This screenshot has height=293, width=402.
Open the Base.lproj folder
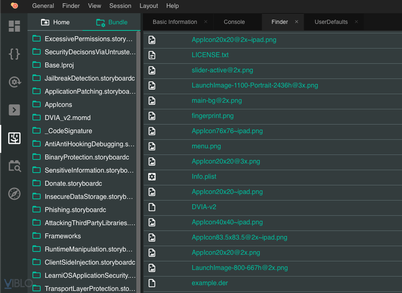point(59,65)
